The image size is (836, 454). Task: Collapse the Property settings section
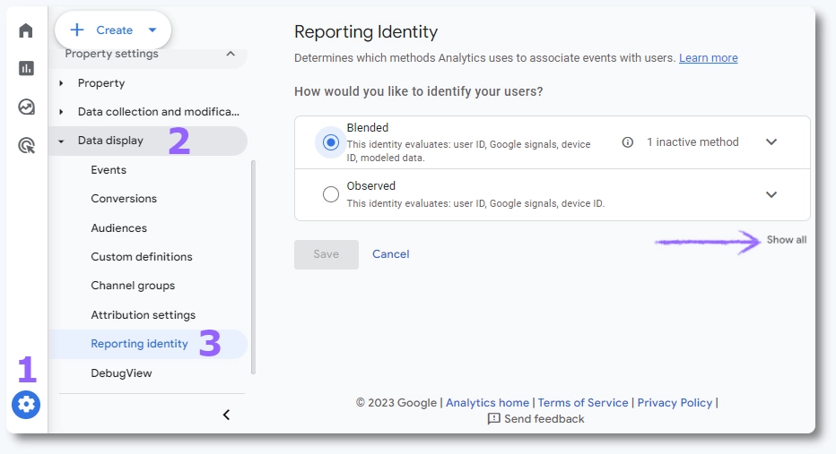[x=231, y=55]
